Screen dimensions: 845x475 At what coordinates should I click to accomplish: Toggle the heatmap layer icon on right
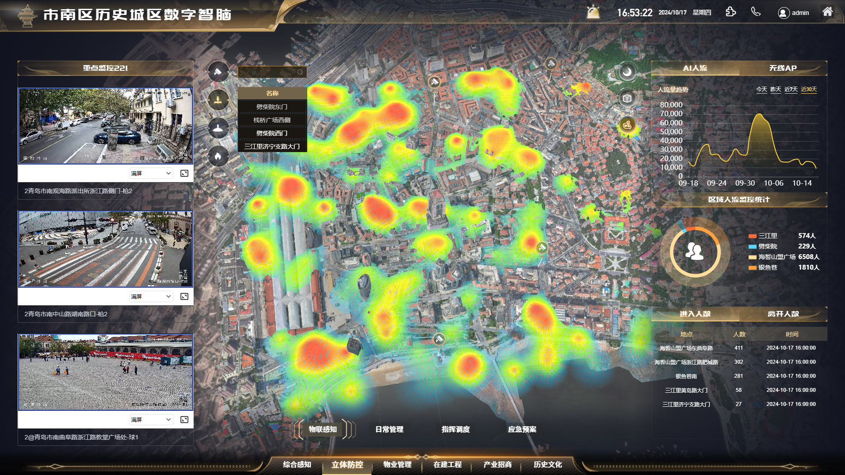pos(628,126)
